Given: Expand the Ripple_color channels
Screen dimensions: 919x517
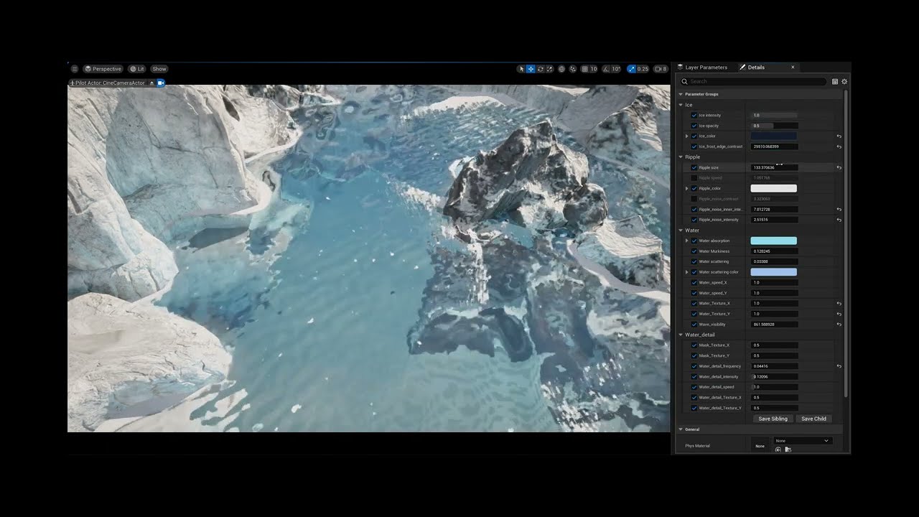Looking at the screenshot, I should pos(687,189).
